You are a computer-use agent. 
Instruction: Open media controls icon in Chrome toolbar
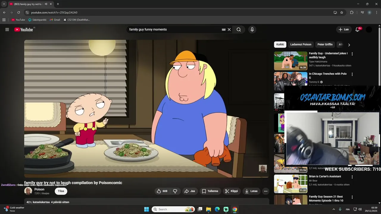pos(362,12)
